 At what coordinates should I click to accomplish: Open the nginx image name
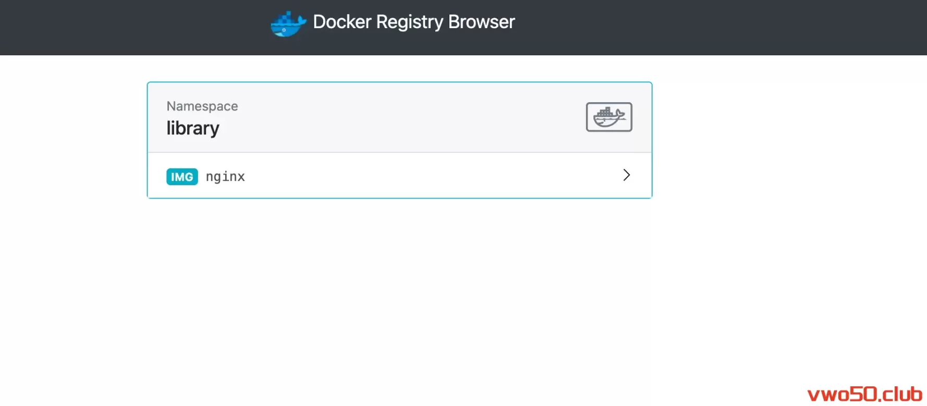click(225, 177)
